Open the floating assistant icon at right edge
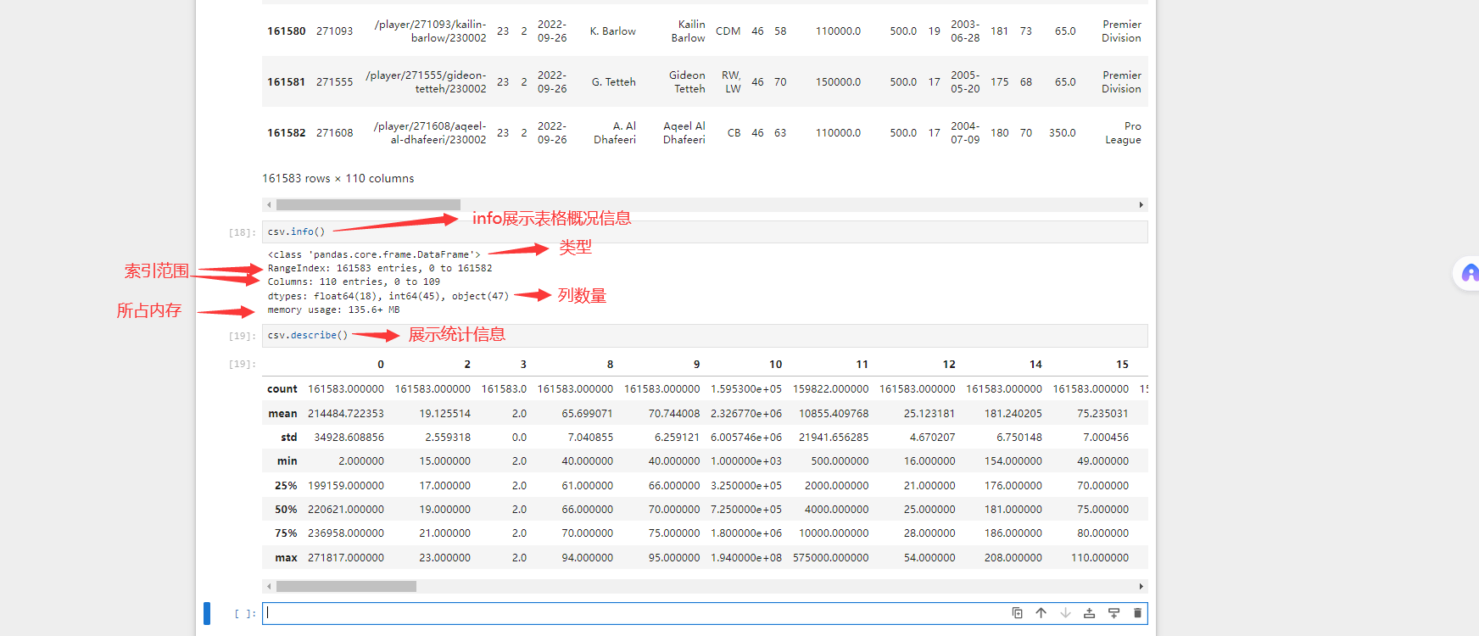 pos(1469,273)
